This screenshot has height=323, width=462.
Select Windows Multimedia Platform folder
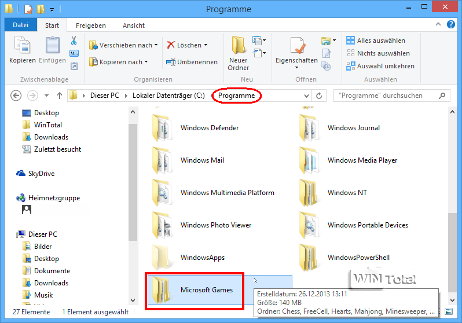213,193
